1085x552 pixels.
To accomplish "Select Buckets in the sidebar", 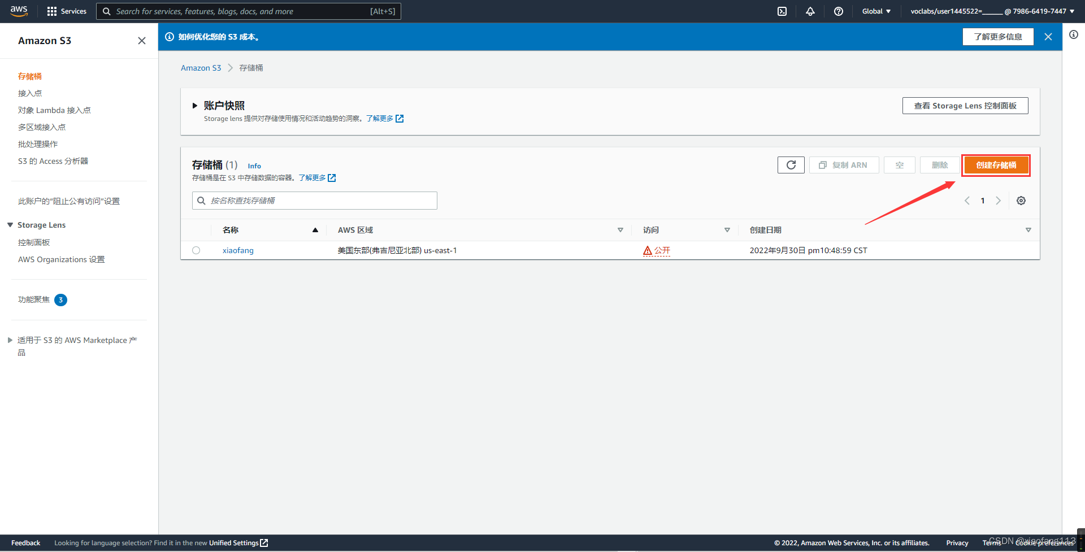I will (x=30, y=76).
